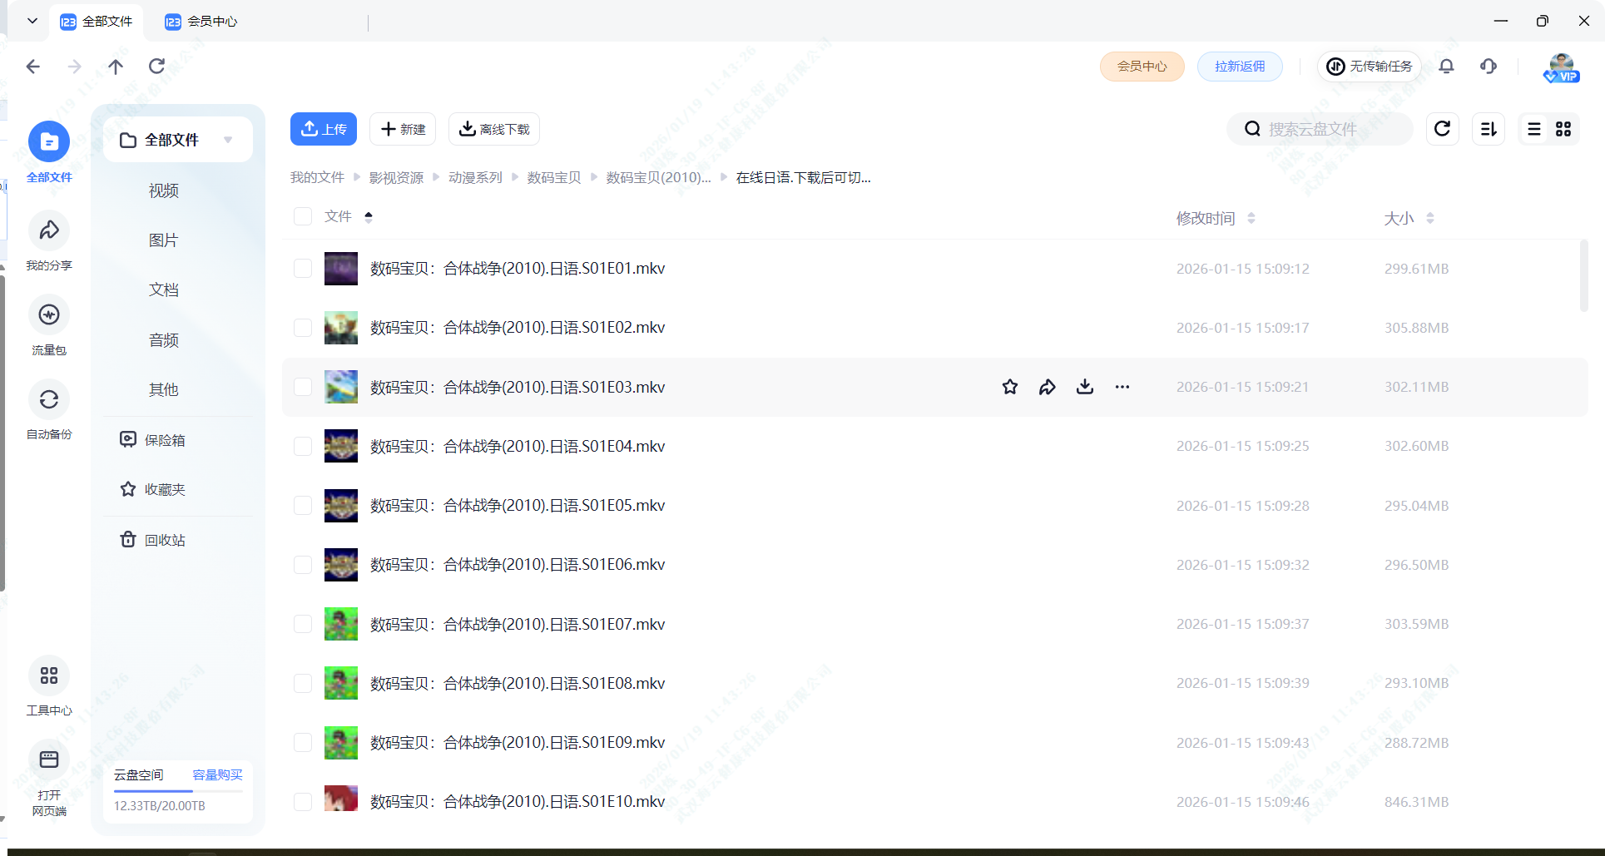Screen dimensions: 1605x856
Task: Filter by 文档 category
Action: pos(164,289)
